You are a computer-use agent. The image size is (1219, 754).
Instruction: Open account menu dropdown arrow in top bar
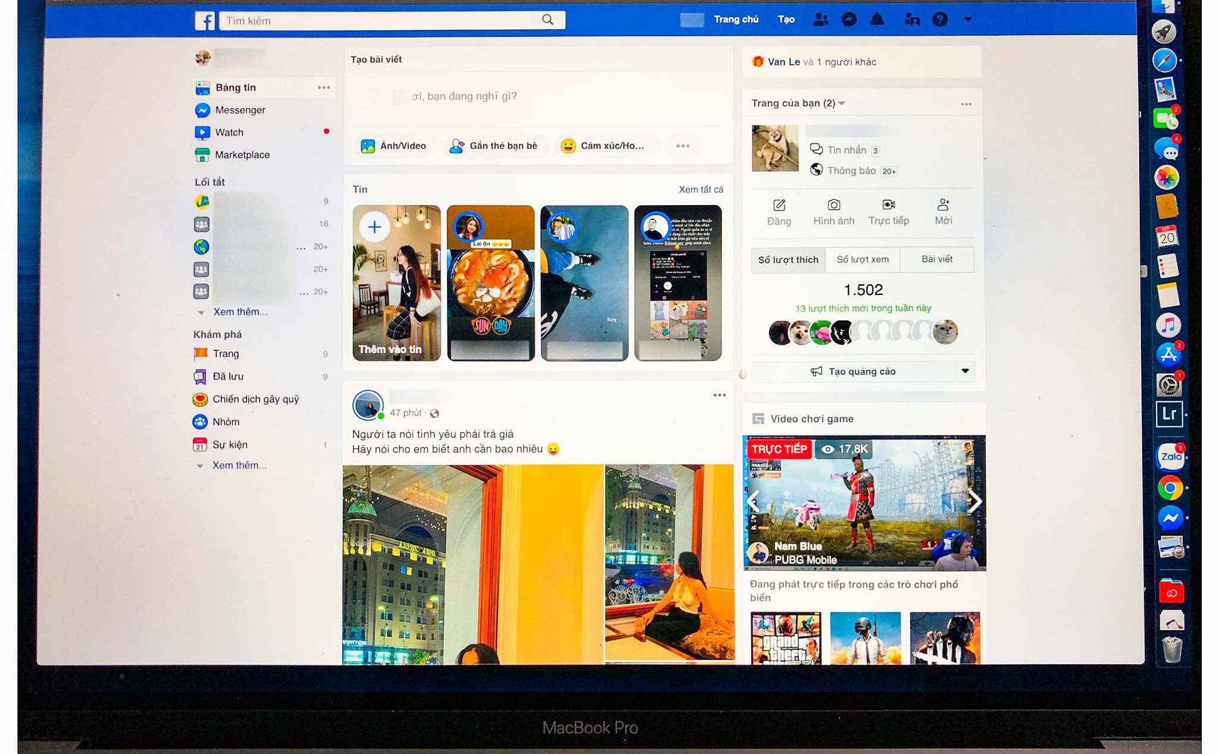point(968,20)
